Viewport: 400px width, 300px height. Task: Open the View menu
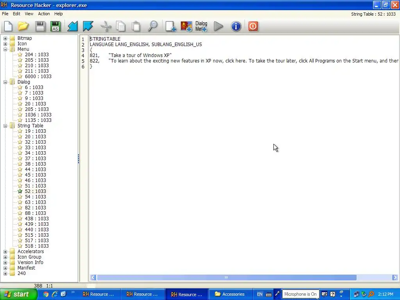pos(29,14)
